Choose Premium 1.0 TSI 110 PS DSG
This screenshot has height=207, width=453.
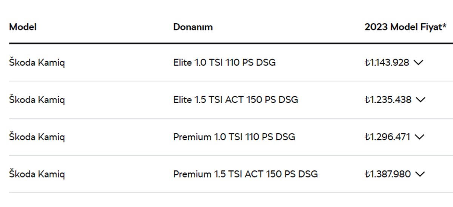coord(234,137)
